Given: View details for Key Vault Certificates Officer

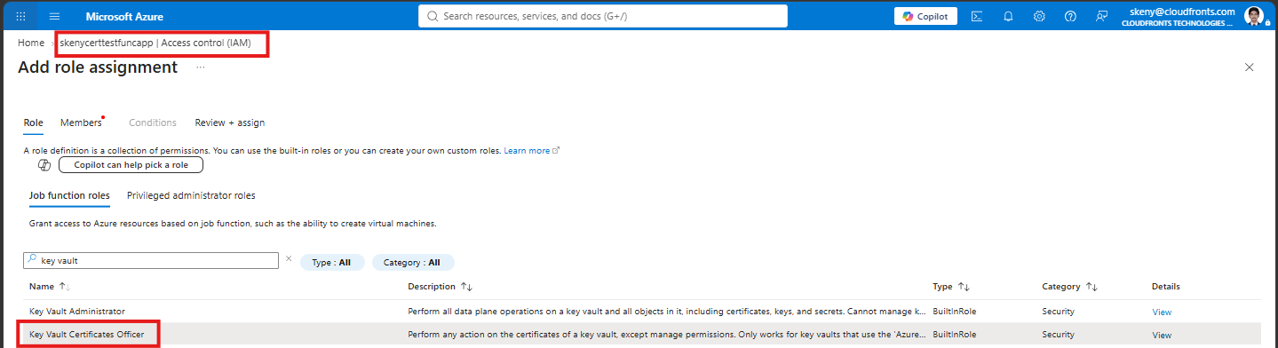Looking at the screenshot, I should click(x=1162, y=335).
